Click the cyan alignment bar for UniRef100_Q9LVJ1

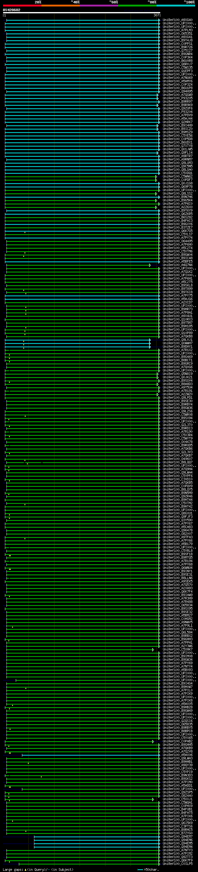pyautogui.click(x=78, y=340)
